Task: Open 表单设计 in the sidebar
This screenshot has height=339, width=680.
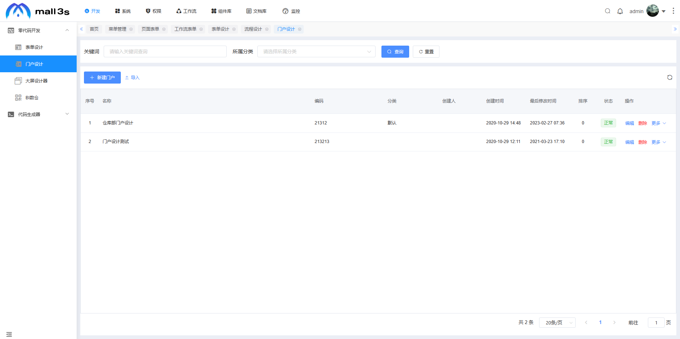Action: (x=38, y=47)
